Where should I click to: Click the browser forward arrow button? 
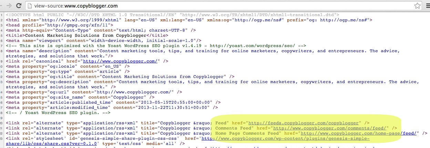click(9, 6)
